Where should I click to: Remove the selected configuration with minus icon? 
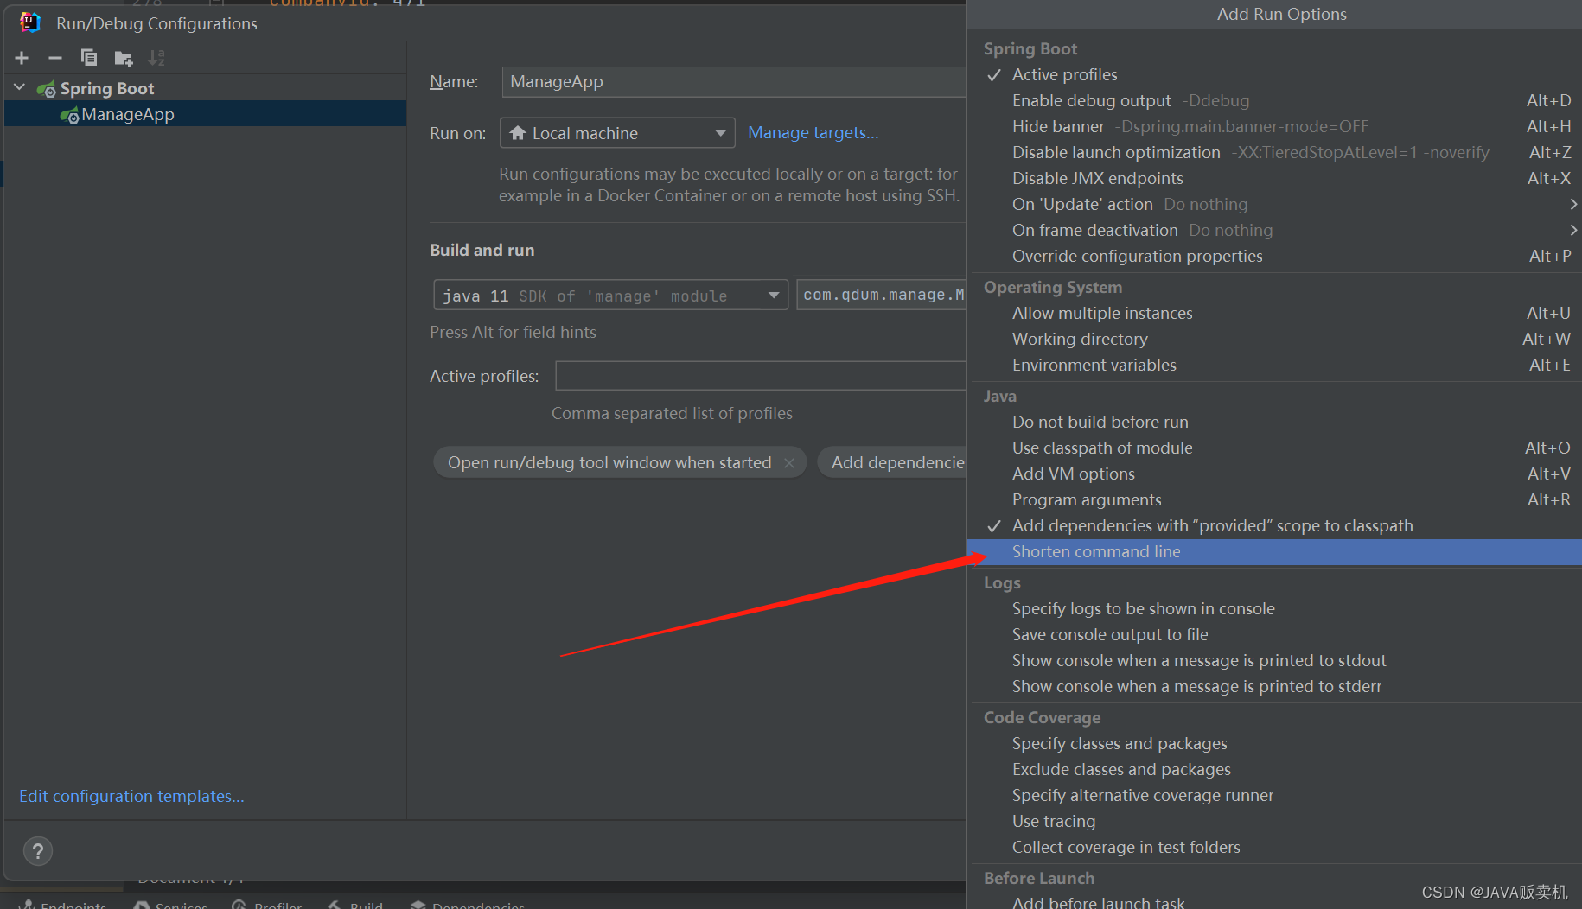tap(55, 58)
